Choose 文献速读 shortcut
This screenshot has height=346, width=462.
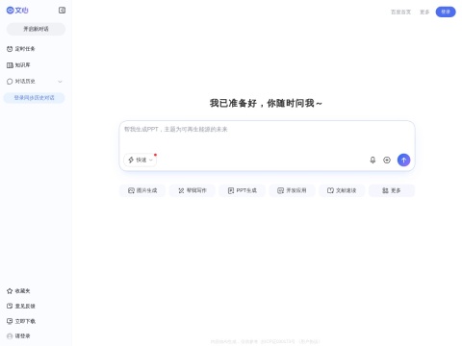tap(342, 190)
